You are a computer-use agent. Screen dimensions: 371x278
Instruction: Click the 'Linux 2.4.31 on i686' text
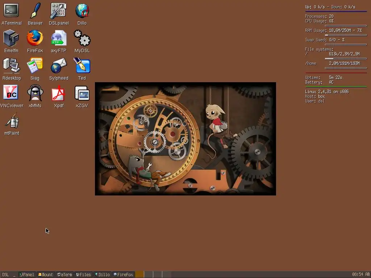327,92
